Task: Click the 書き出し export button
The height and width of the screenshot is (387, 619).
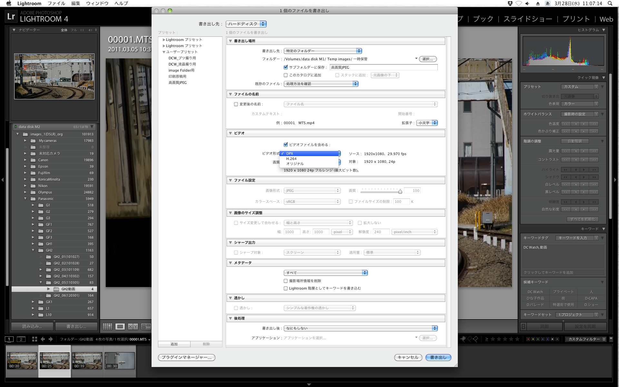Action: click(438, 357)
